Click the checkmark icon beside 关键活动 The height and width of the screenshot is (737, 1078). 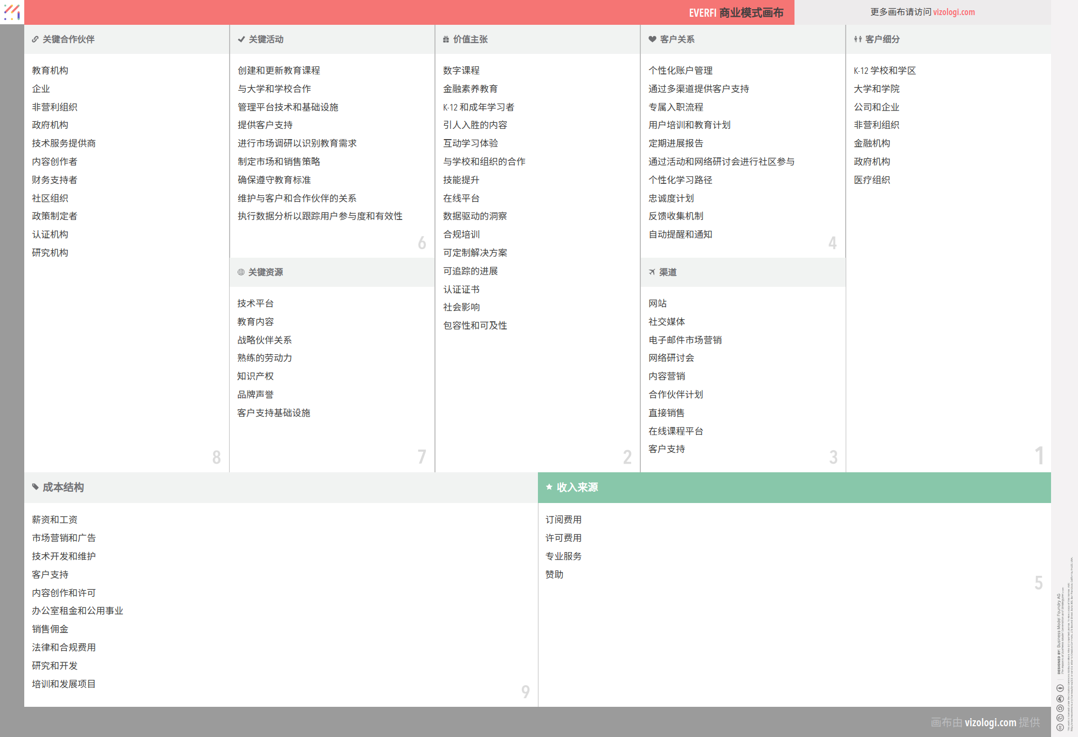(241, 39)
